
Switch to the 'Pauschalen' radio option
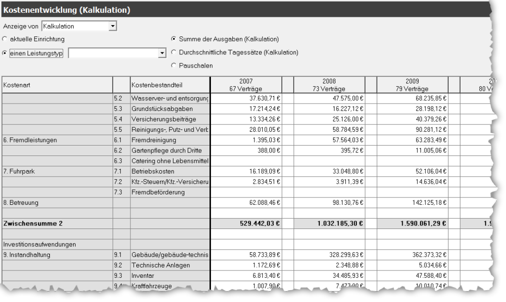pos(173,65)
